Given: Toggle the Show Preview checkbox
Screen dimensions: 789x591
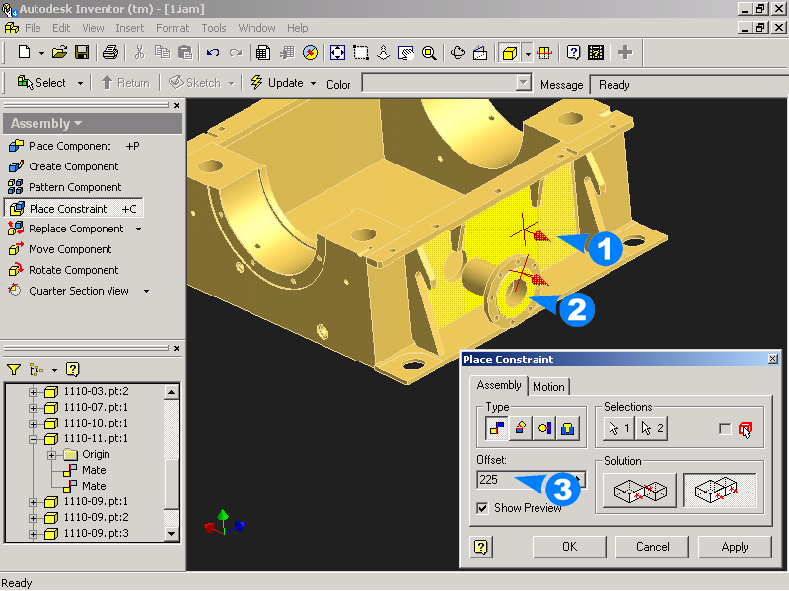Looking at the screenshot, I should [482, 508].
